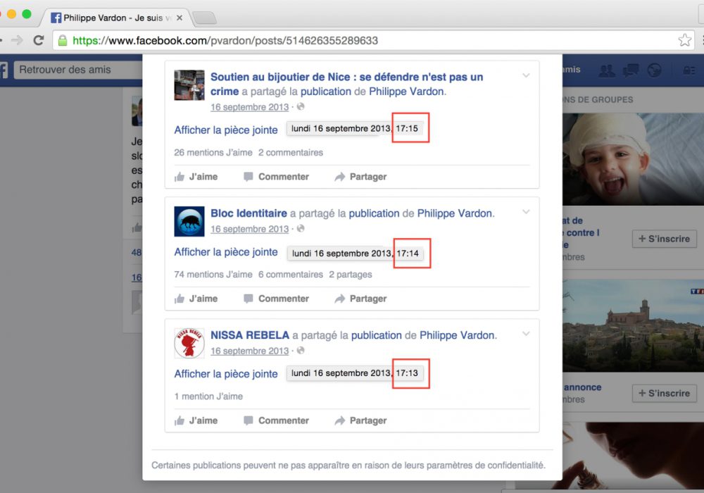The height and width of the screenshot is (493, 704).
Task: Open friend requests icon in Facebook header
Action: click(x=607, y=70)
